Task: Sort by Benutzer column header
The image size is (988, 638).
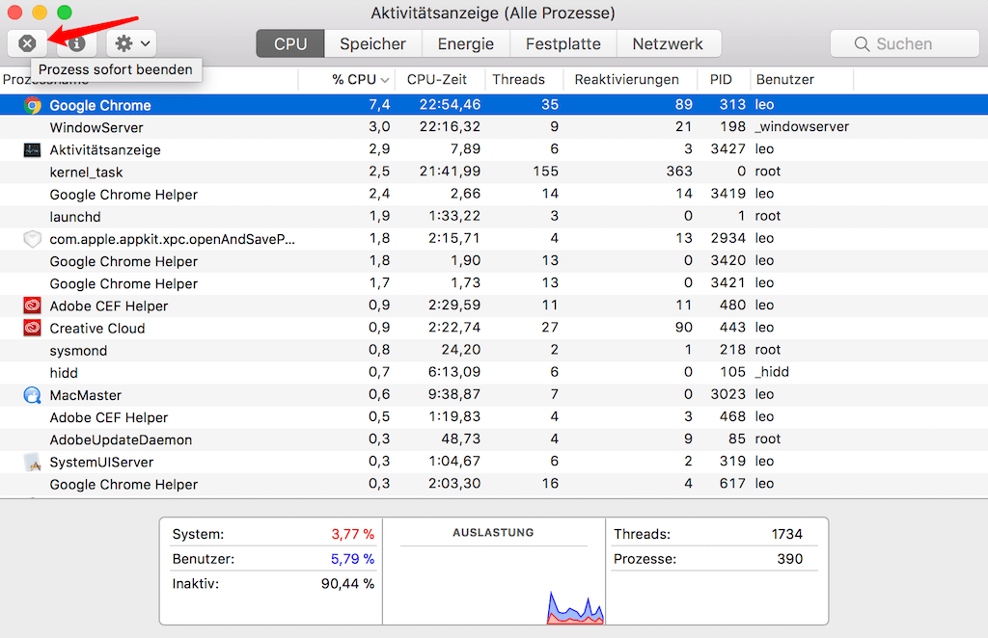Action: tap(785, 80)
